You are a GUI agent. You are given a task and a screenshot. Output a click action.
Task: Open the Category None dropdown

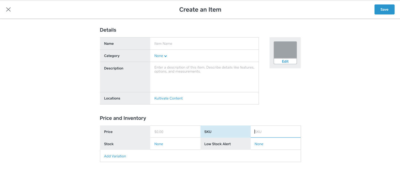[159, 56]
